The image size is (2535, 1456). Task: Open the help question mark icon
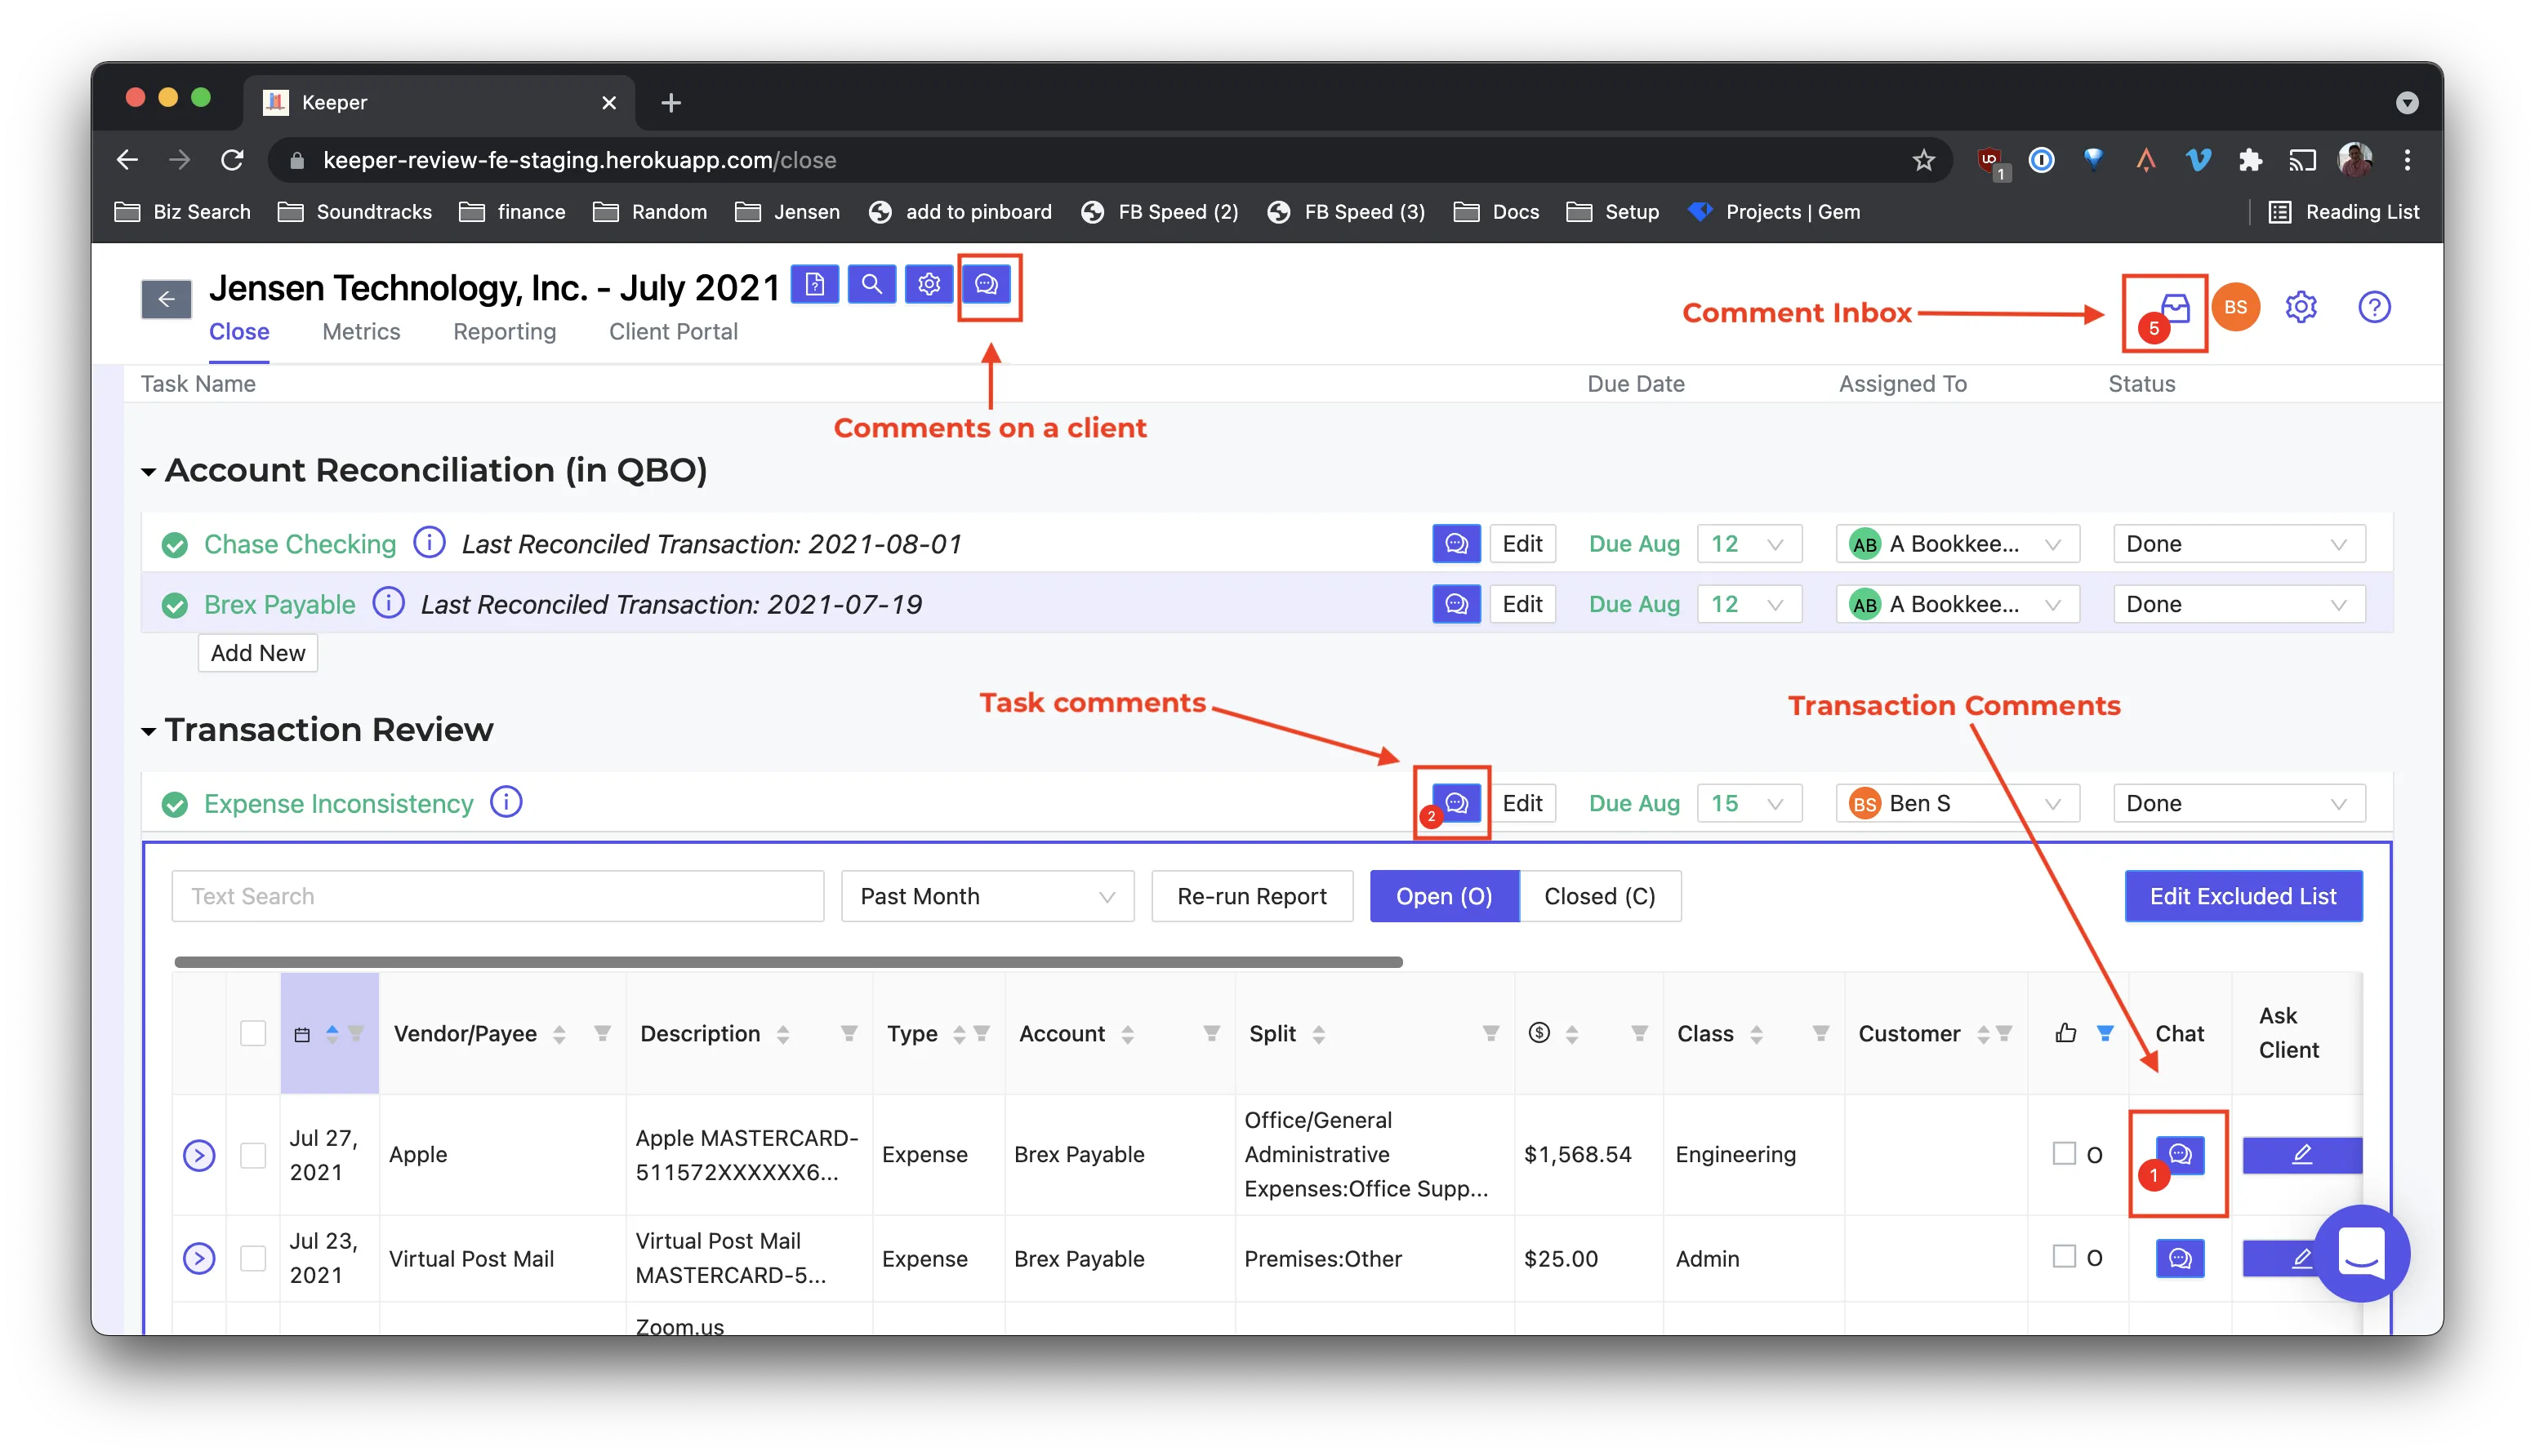(x=2374, y=307)
